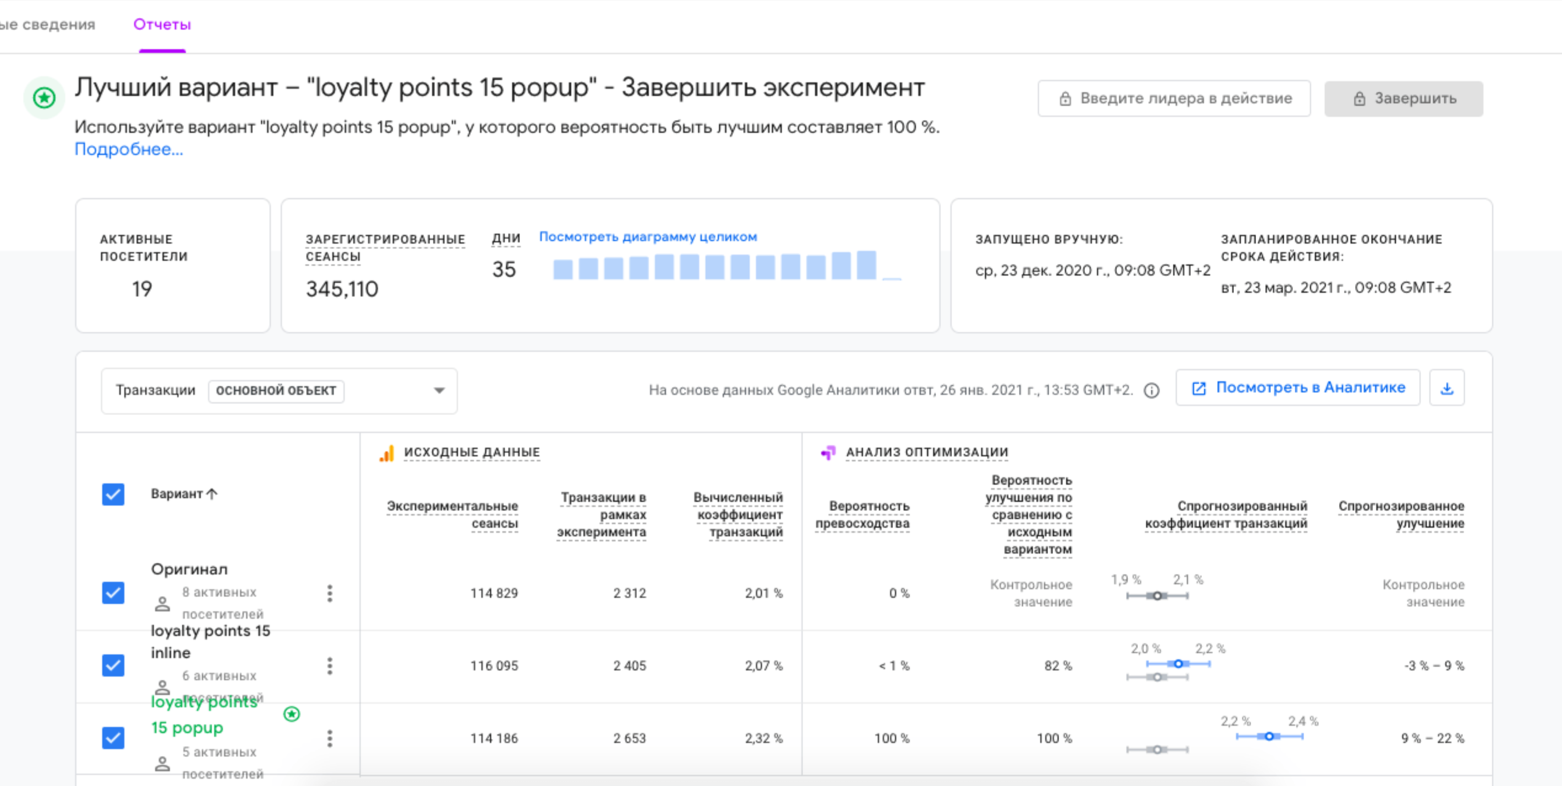Open the three-dot menu for Оригинал row

(x=330, y=593)
